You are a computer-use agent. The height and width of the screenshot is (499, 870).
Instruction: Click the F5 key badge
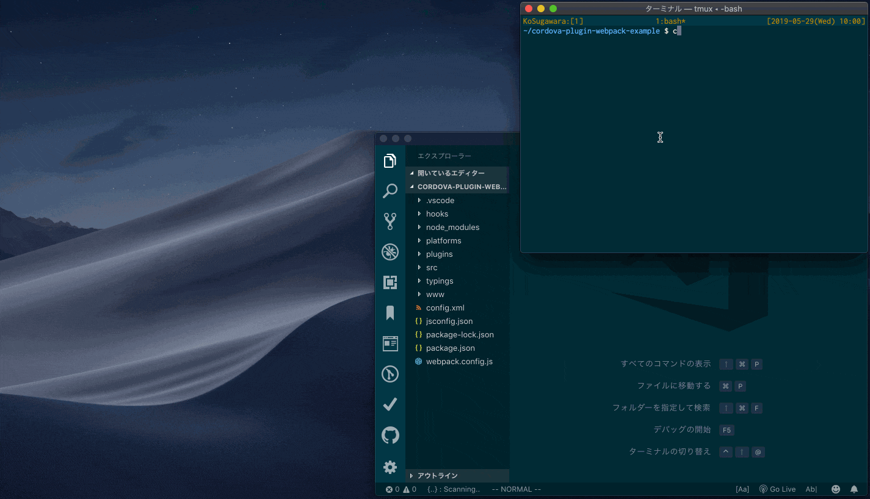(x=727, y=430)
